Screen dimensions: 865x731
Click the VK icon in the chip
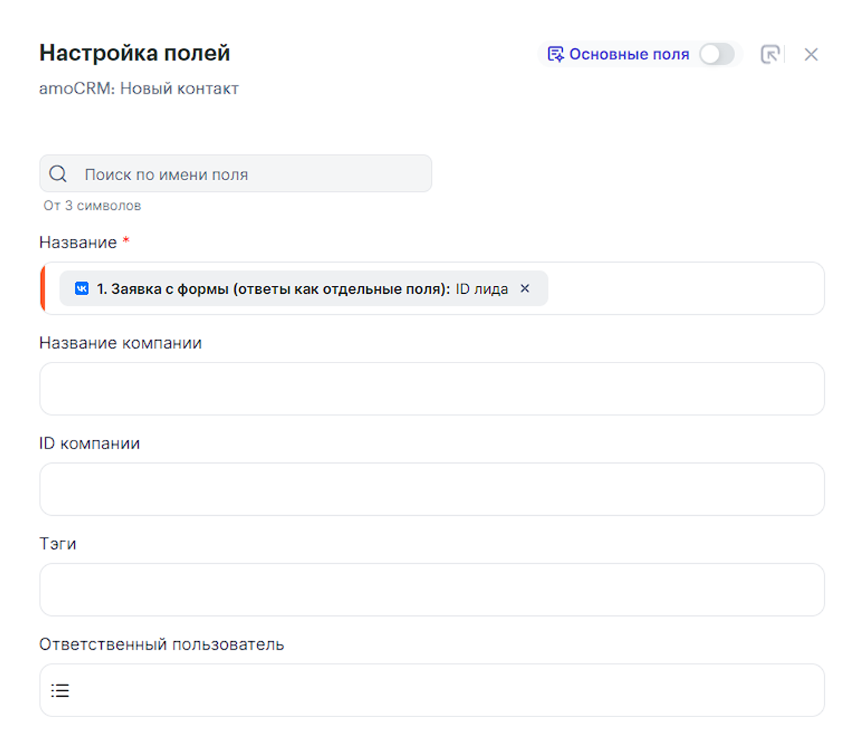click(82, 289)
